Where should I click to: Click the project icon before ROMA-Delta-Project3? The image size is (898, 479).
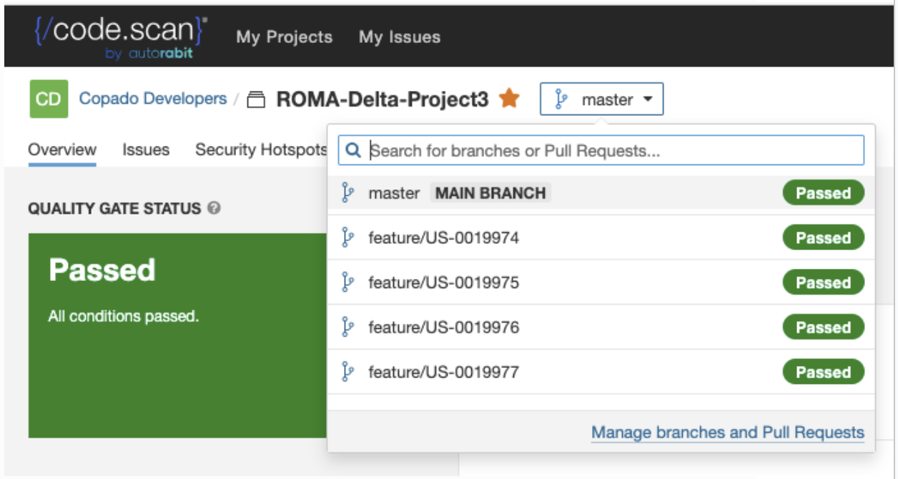(255, 100)
